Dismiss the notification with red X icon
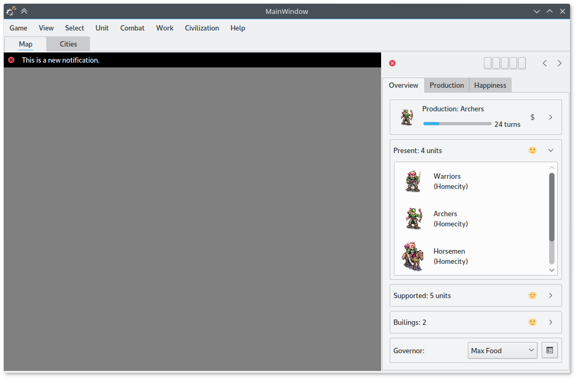The image size is (577, 380). pos(11,60)
